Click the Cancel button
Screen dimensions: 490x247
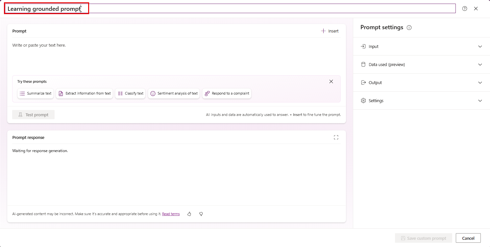(468, 238)
